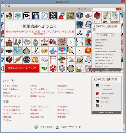Image resolution: width=126 pixels, height=133 pixels.
Task: Open the map pin location icon
Action: click(x=62, y=51)
